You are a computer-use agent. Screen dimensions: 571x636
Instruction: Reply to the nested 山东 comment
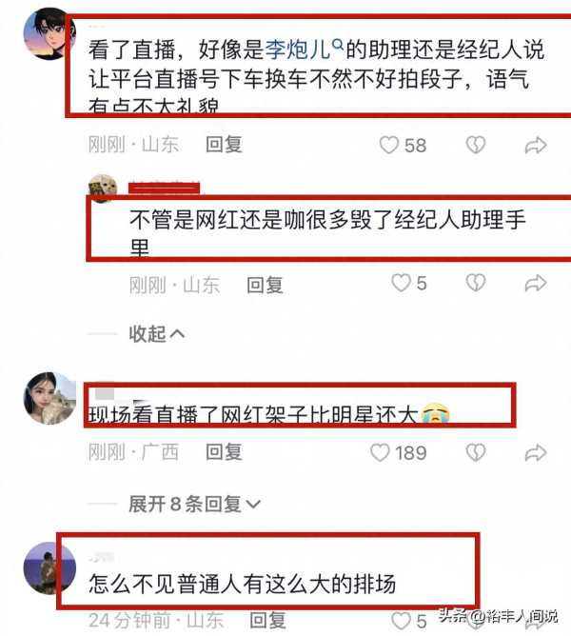(x=265, y=285)
